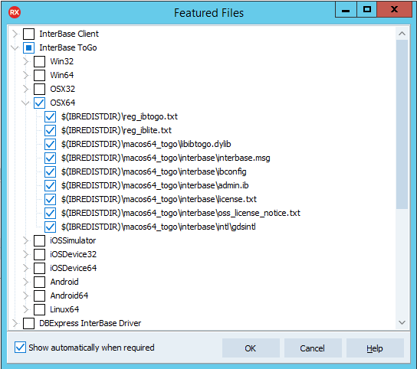Viewport: 417px width, 369px height.
Task: Click the vertical scrollbar thumb
Action: pyautogui.click(x=402, y=124)
